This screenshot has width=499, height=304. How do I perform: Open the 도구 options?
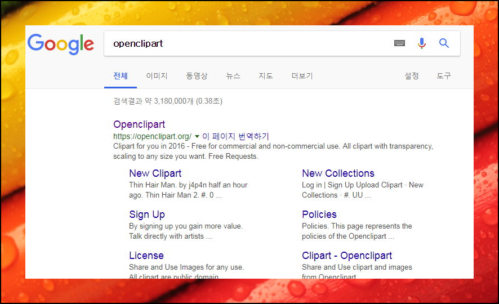(x=444, y=75)
